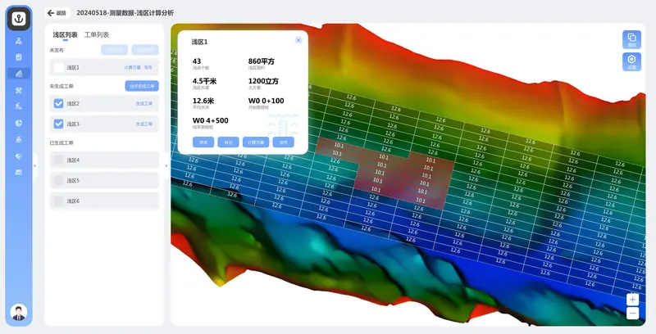Image resolution: width=656 pixels, height=334 pixels.
Task: Click the 合并生成工单 button
Action: (x=142, y=87)
